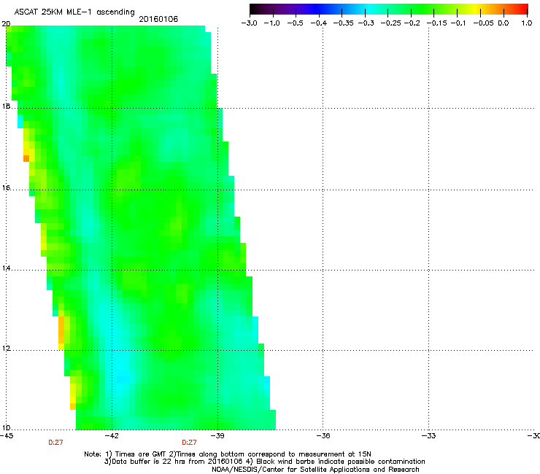
Task: Click the red time label 0:27 near -45
Action: point(55,443)
